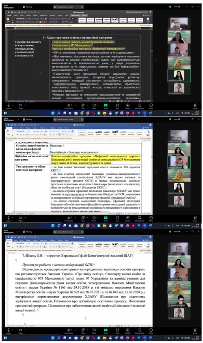Open React in meeting showing 'Швець О.В.' text
Viewport: 203px width, 343px height.
94,331
